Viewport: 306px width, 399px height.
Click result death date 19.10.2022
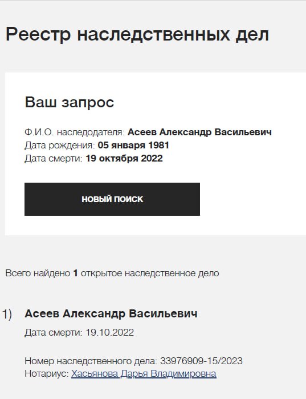[110, 332]
